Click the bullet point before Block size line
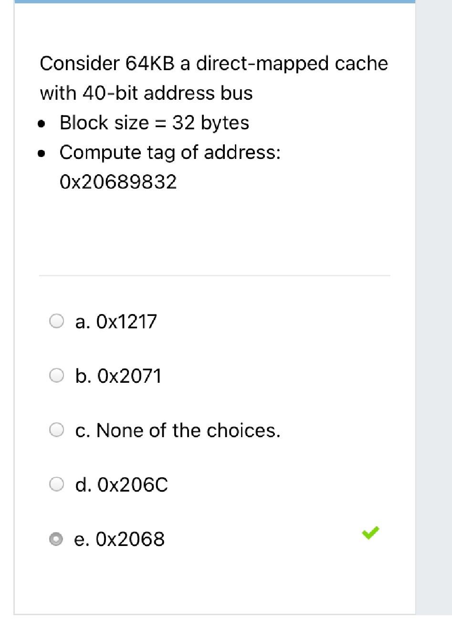Viewport: 452px width, 619px height. point(42,123)
